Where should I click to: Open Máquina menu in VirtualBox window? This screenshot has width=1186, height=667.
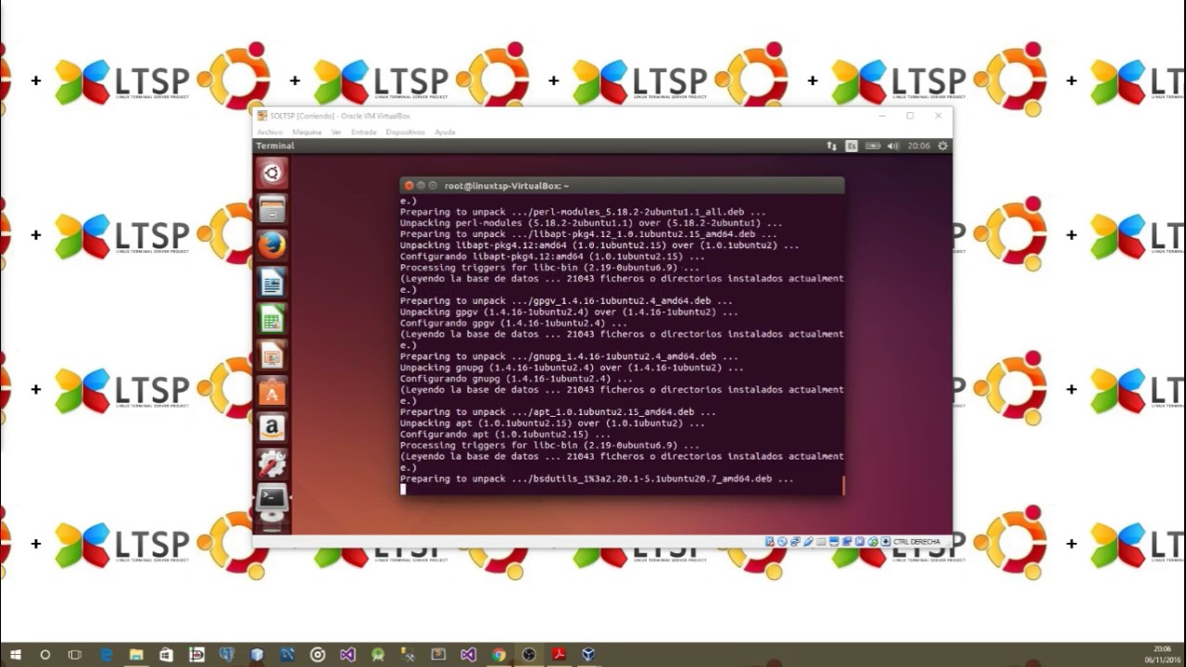pyautogui.click(x=307, y=132)
